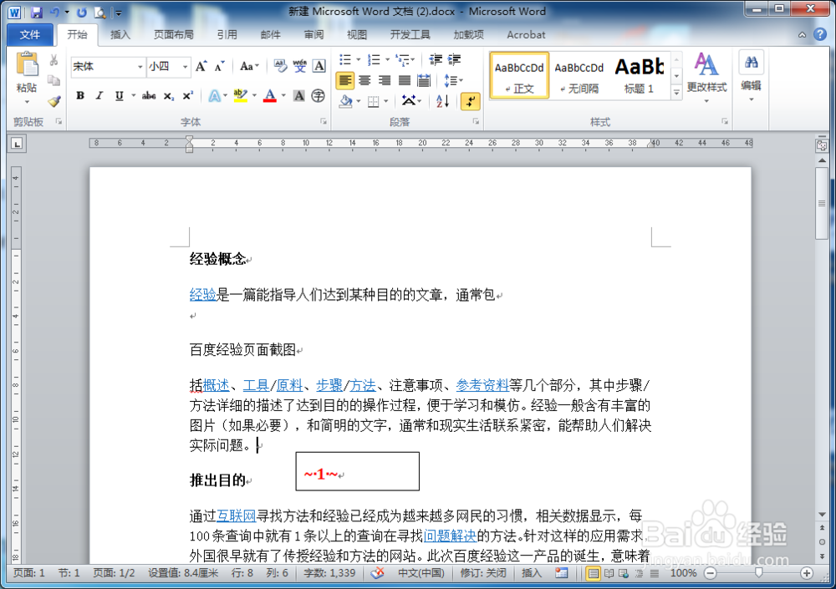The image size is (836, 589).
Task: Toggle Italic formatting
Action: [x=99, y=96]
